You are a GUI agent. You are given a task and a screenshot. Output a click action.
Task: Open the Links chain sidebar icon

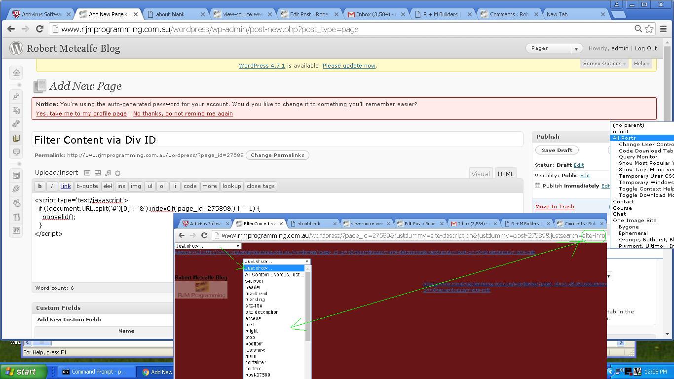(16, 124)
